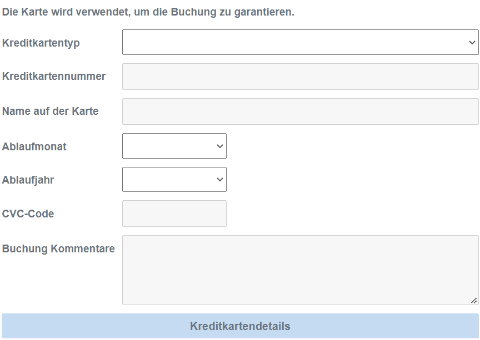
Task: Click the chevron arrow of Kreditkartentyp
Action: [472, 42]
